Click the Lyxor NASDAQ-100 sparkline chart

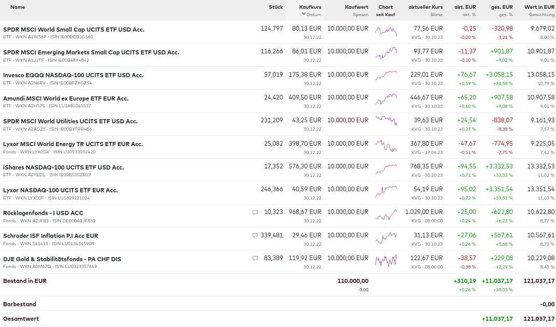pyautogui.click(x=386, y=190)
